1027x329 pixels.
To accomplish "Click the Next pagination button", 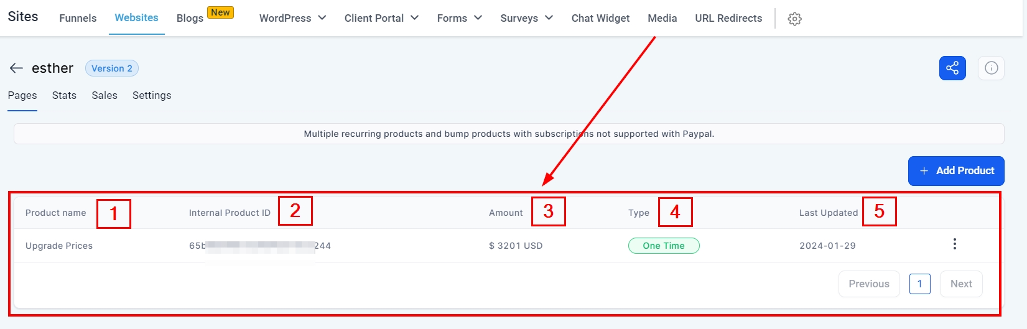I will click(x=961, y=284).
